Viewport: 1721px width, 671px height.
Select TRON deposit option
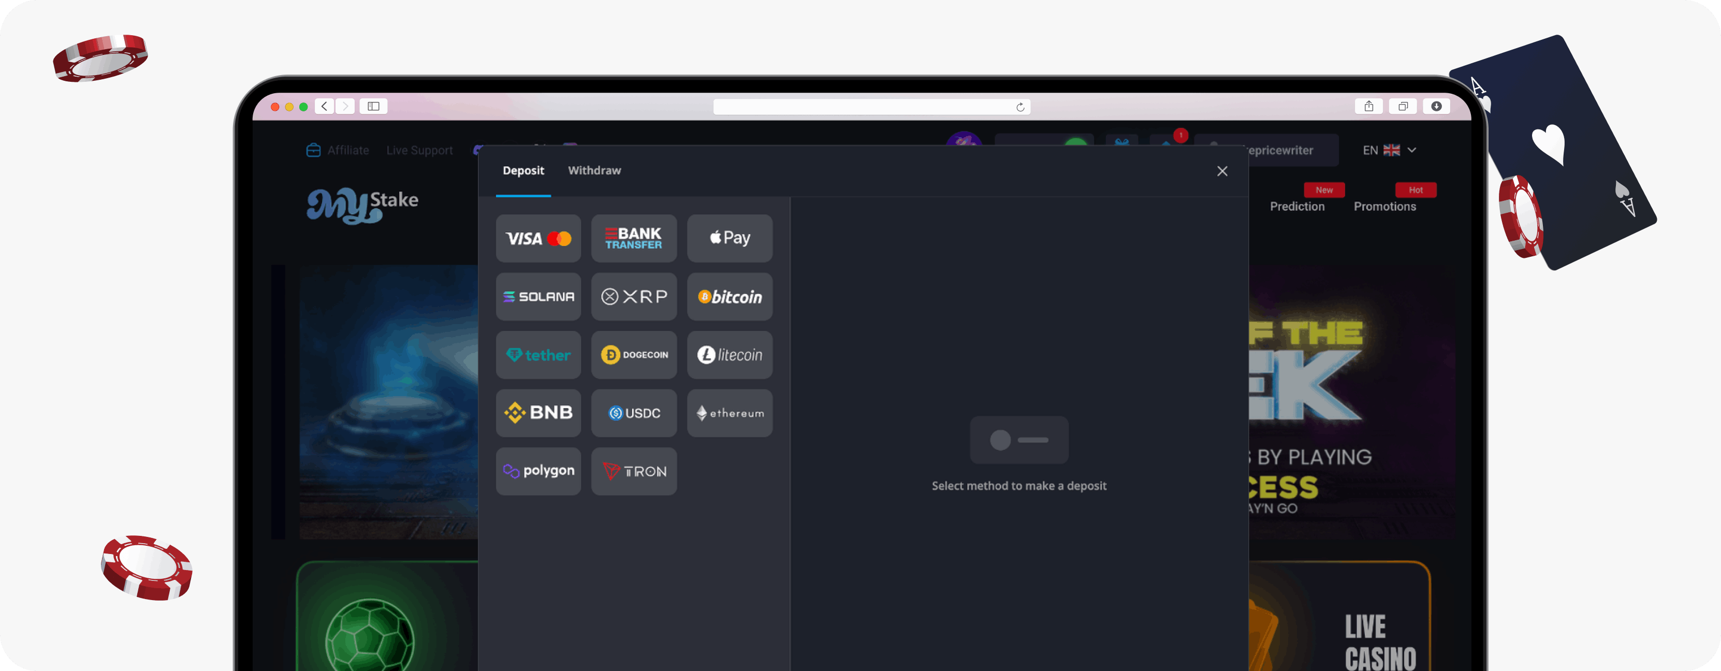[633, 471]
